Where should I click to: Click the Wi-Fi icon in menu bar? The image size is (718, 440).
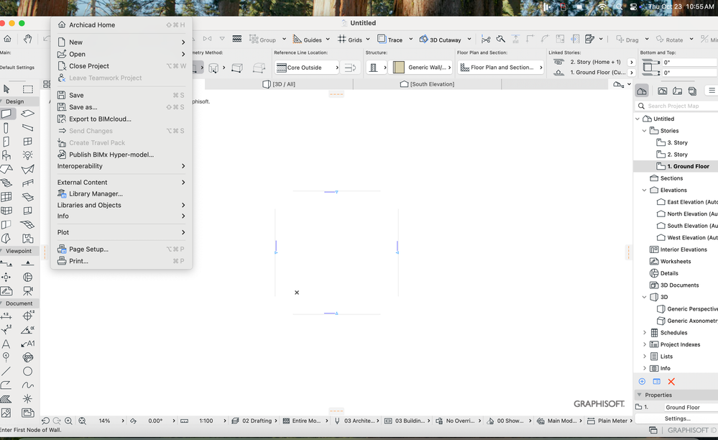(x=602, y=7)
